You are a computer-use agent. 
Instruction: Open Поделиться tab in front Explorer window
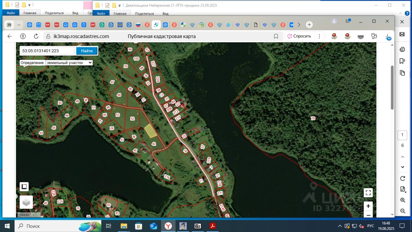(144, 14)
